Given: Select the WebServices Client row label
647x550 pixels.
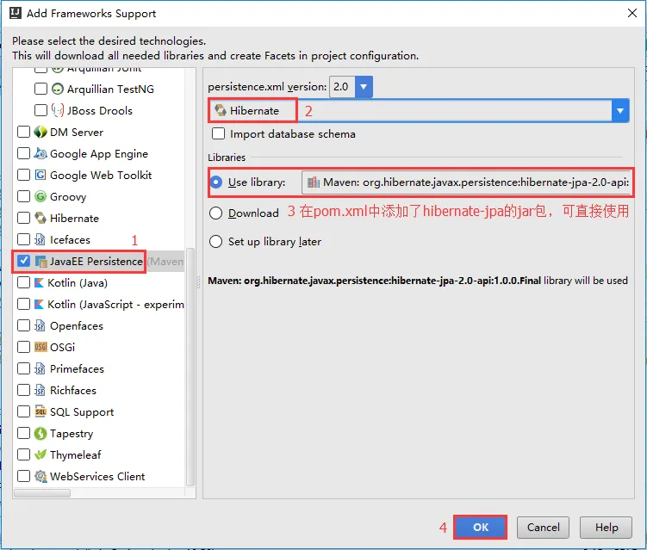Looking at the screenshot, I should [97, 476].
